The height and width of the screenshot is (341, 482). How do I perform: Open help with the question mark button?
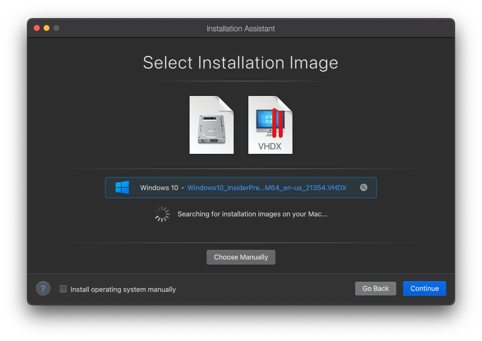(x=43, y=289)
